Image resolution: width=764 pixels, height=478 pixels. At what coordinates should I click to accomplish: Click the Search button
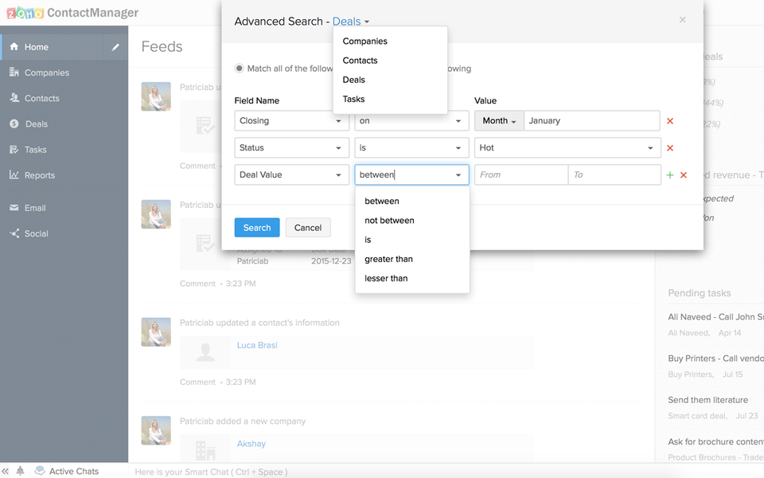256,227
